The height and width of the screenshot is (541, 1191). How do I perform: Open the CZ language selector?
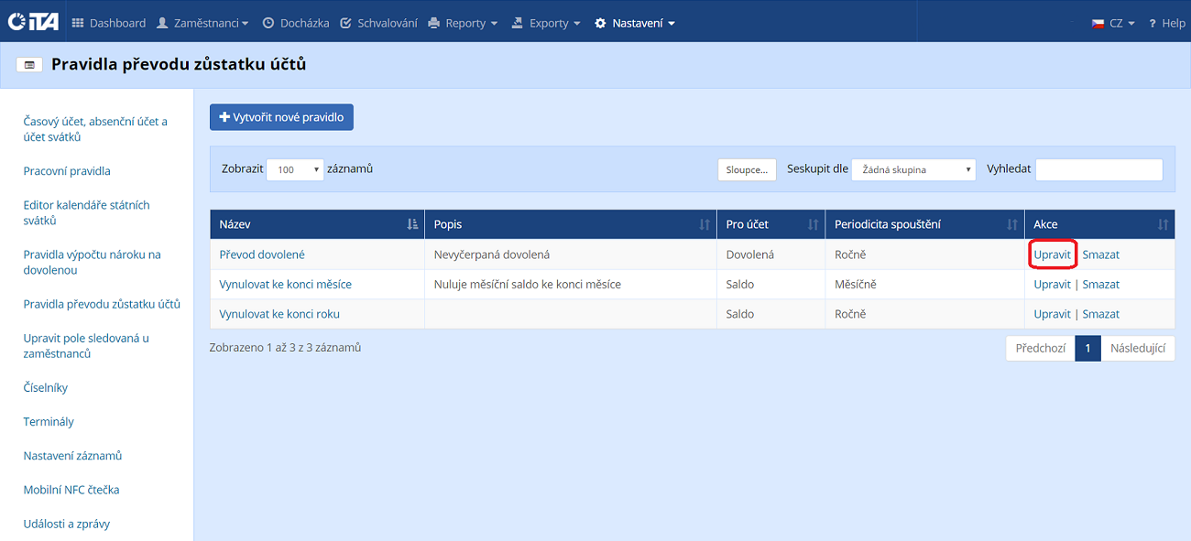tap(1113, 23)
